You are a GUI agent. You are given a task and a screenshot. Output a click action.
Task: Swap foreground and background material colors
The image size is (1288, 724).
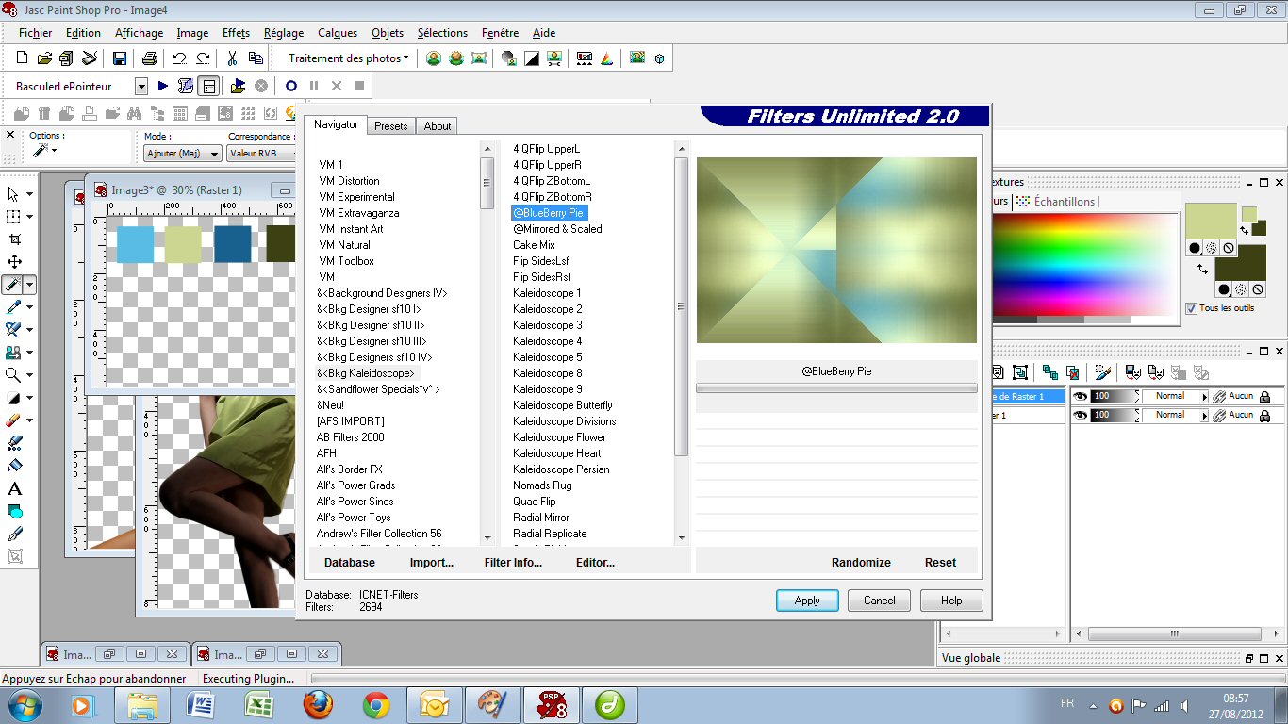1201,270
